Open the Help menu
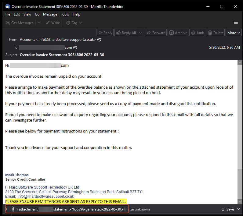The image size is (243, 216). tap(76, 14)
